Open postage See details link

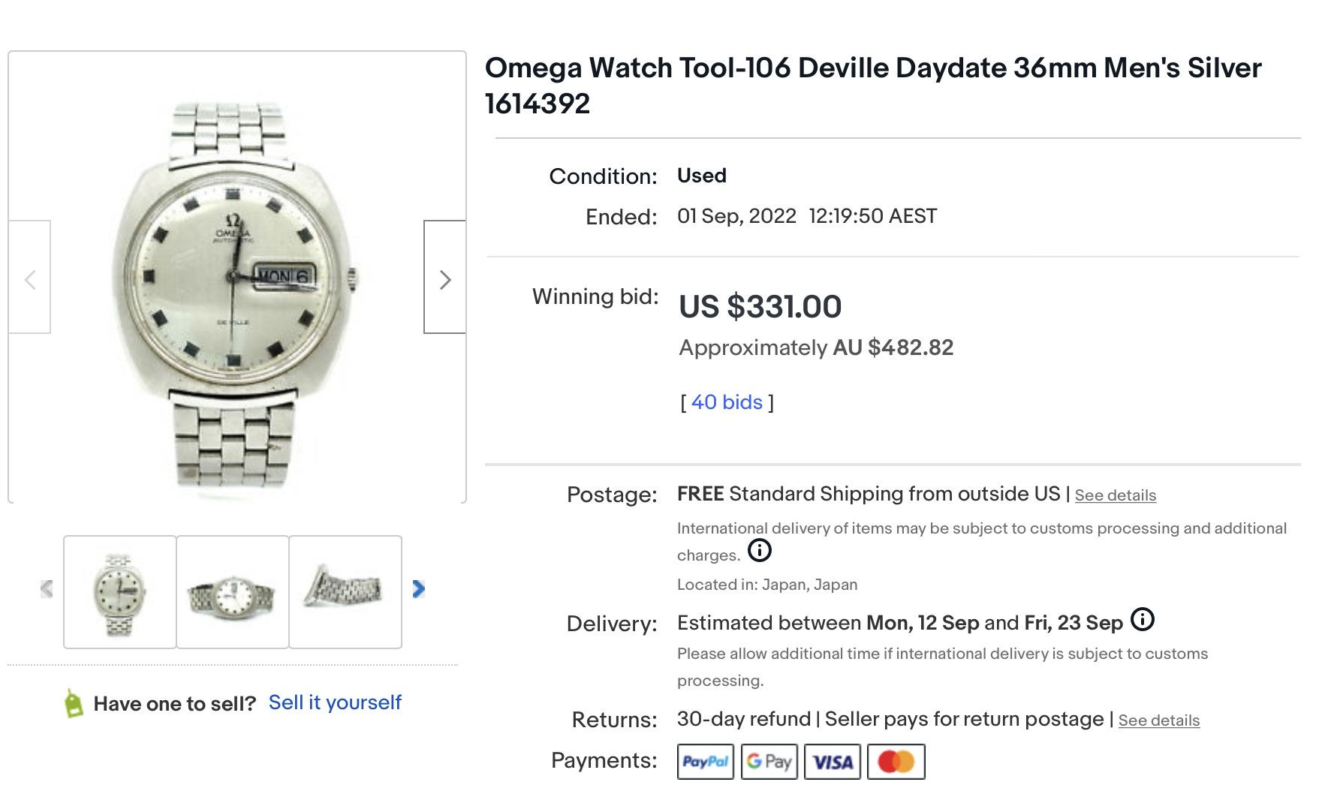tap(1115, 495)
